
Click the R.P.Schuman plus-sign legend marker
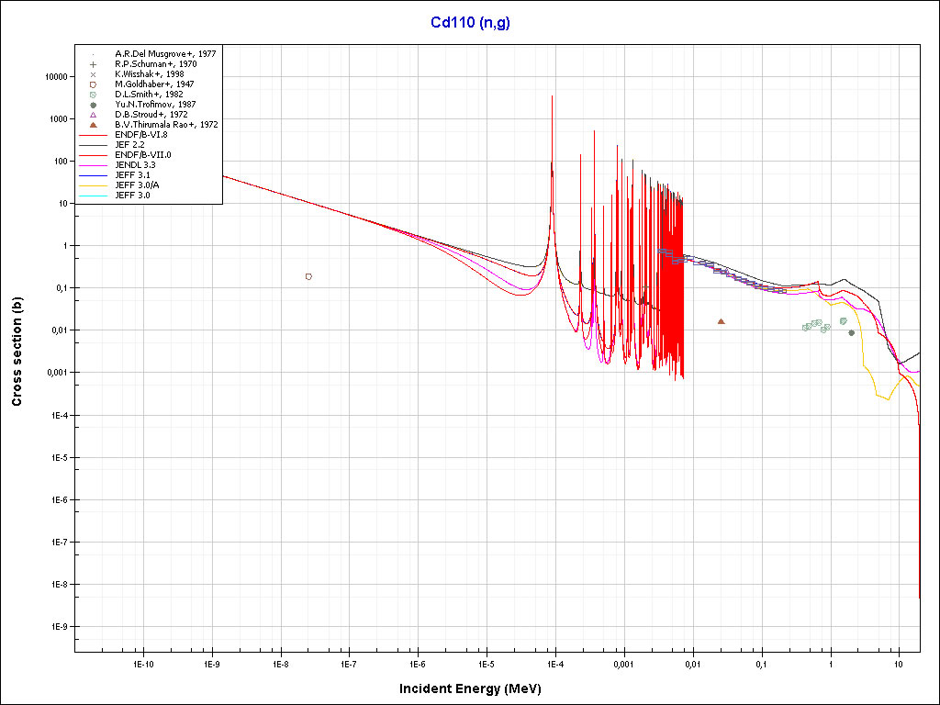tap(94, 64)
